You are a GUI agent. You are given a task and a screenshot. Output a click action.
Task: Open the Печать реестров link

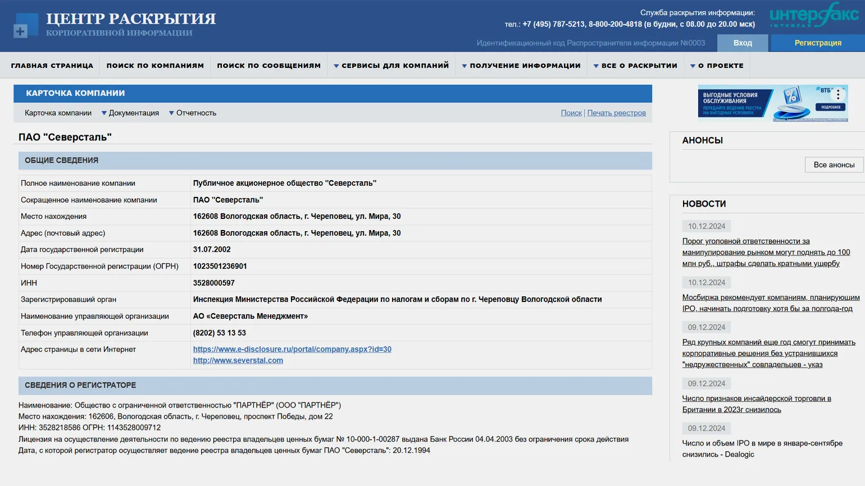click(x=616, y=113)
